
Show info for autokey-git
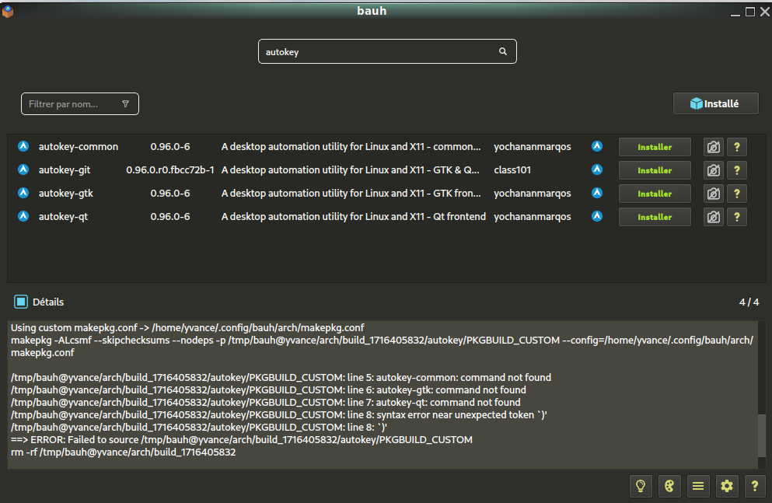(x=737, y=170)
